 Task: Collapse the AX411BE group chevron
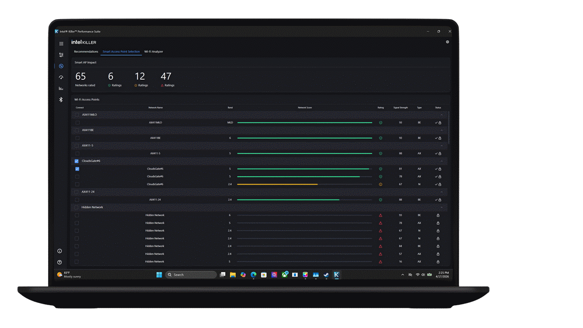441,130
